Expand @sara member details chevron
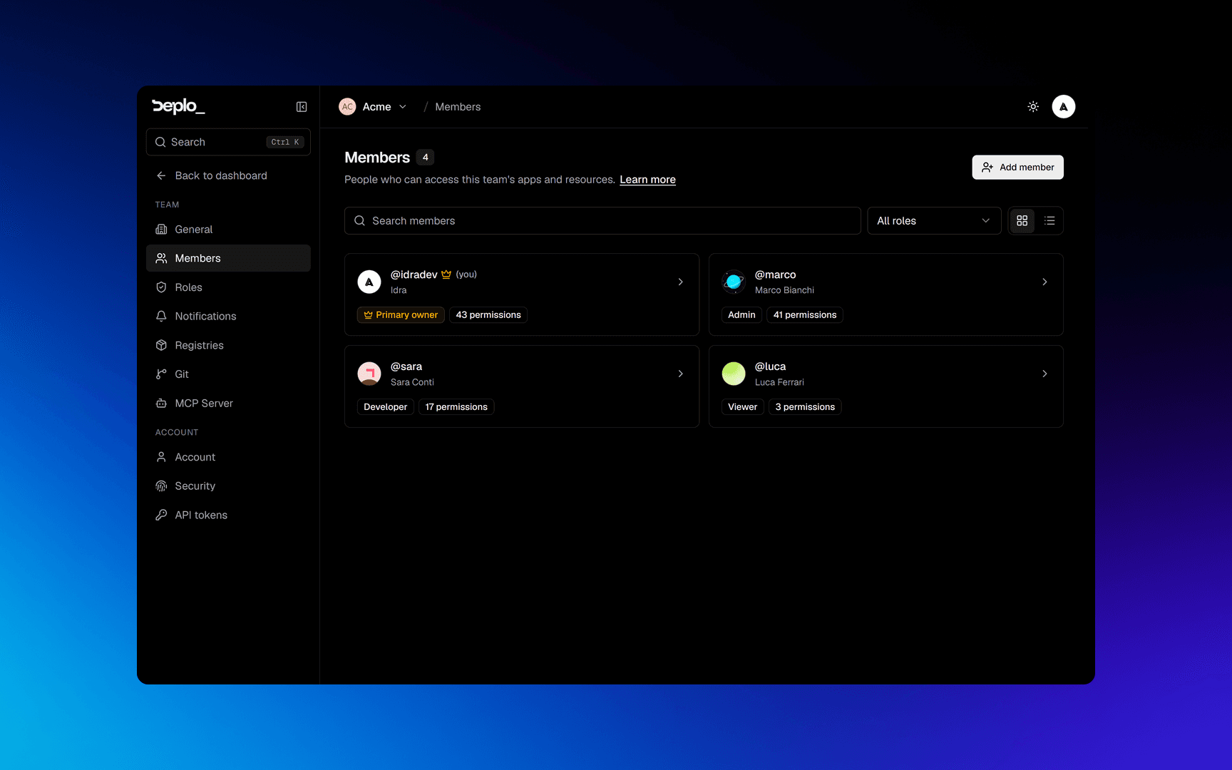 pyautogui.click(x=680, y=374)
